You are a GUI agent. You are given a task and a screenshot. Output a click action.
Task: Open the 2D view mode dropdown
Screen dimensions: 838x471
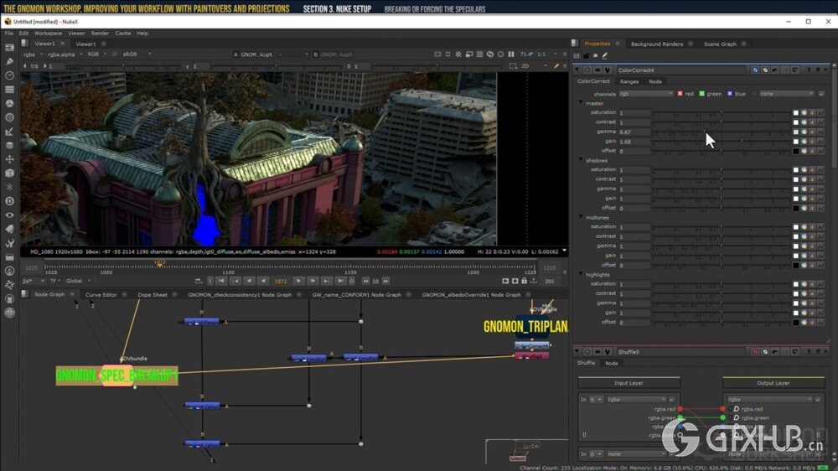click(534, 65)
